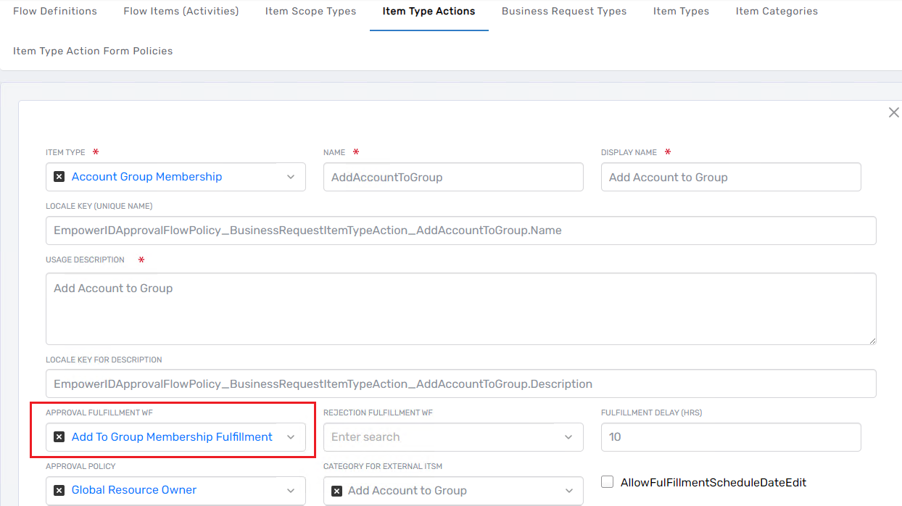Click the Usage Description text area
This screenshot has width=902, height=506.
pyautogui.click(x=461, y=309)
